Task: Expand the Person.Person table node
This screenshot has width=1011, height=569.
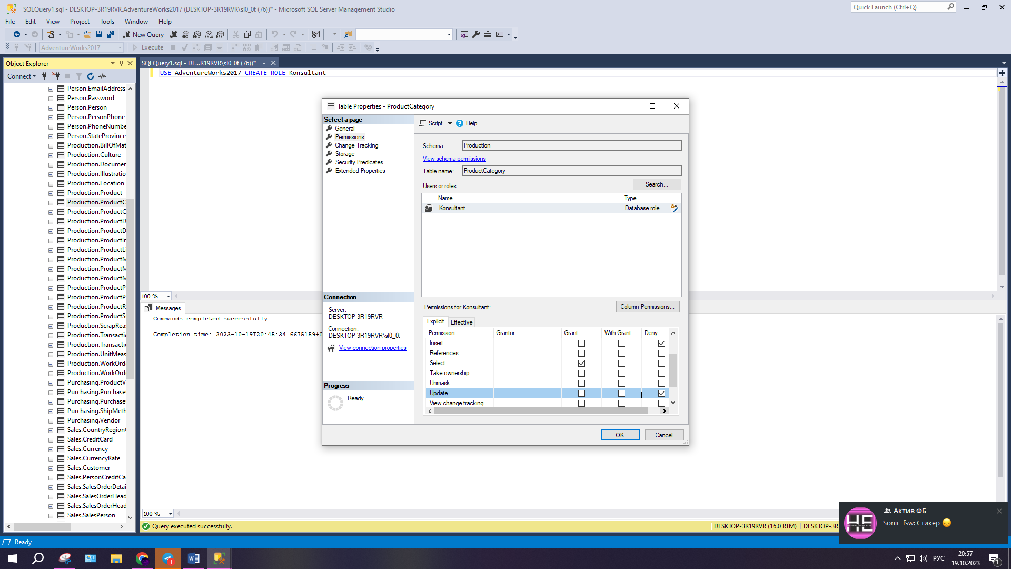Action: [51, 108]
